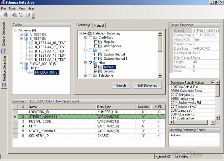Toggle the Database Sample Values checkbox
This screenshot has width=224, height=161.
213,82
